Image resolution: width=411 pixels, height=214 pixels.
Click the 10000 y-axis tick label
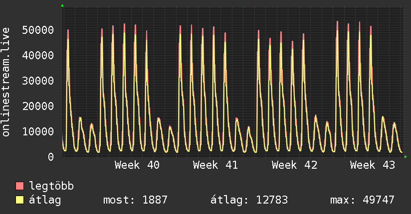(38, 131)
